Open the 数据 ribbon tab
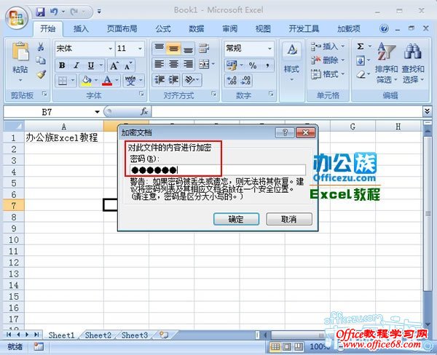 196,28
